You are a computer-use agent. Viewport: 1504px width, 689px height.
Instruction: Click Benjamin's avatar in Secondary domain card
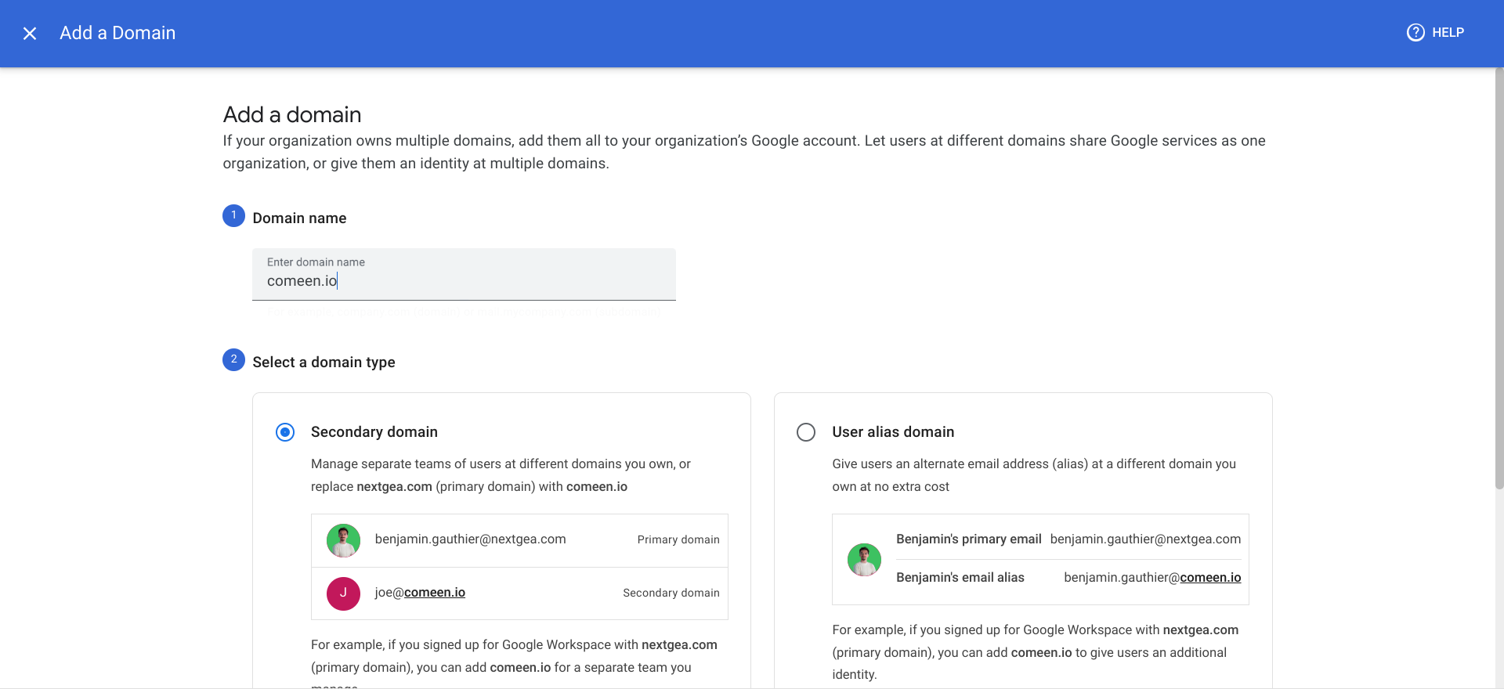pyautogui.click(x=343, y=540)
